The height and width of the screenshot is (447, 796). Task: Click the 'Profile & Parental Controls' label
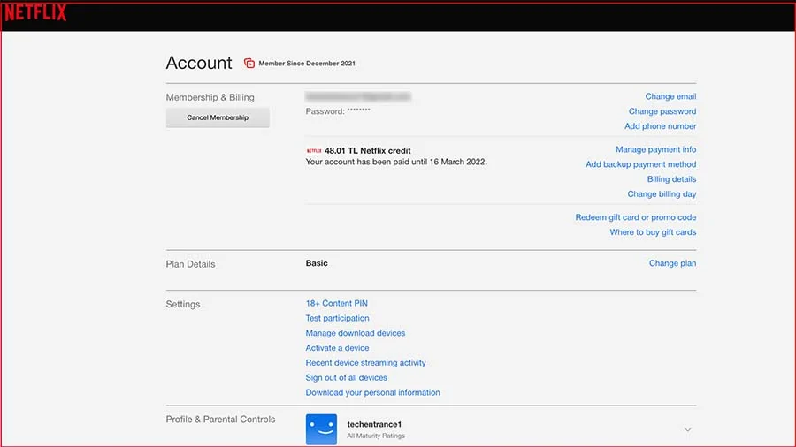(220, 419)
